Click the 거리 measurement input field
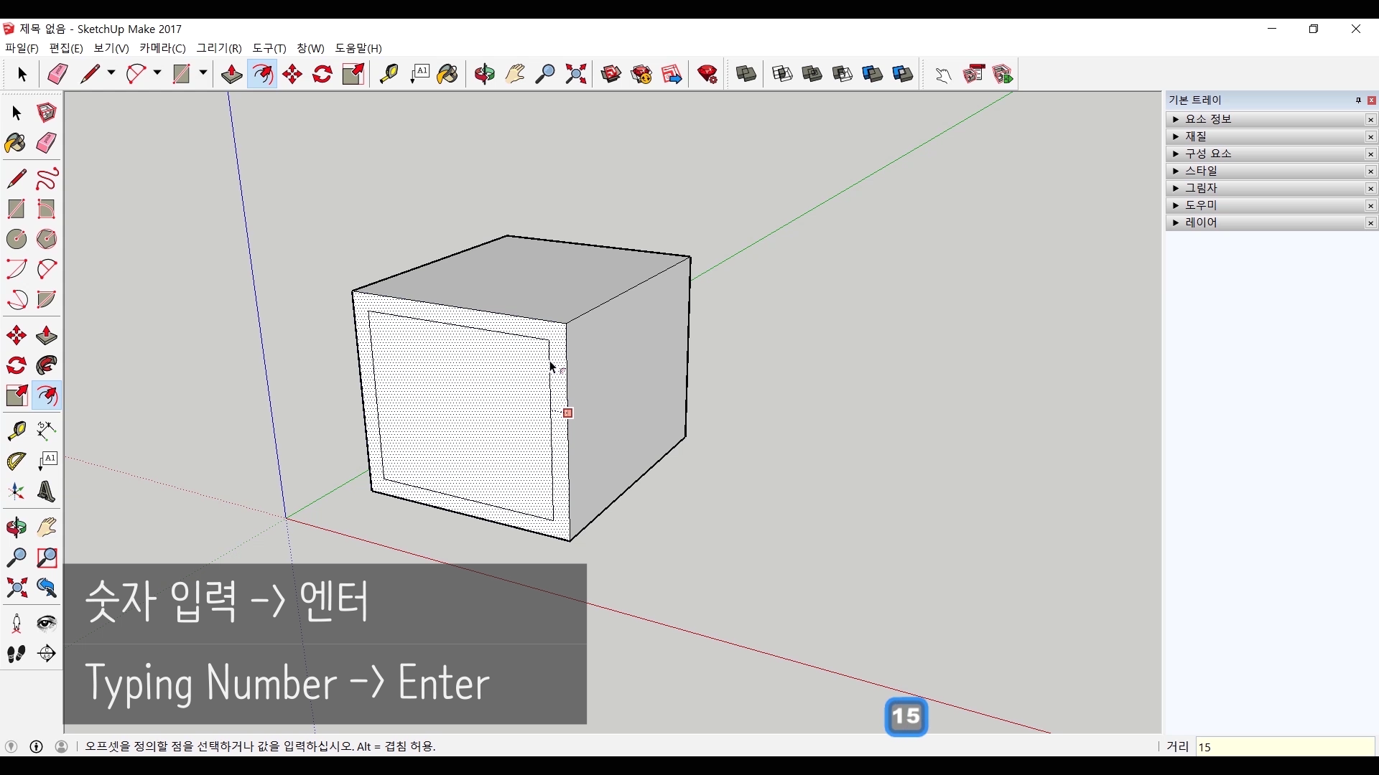The width and height of the screenshot is (1379, 775). pyautogui.click(x=1284, y=747)
